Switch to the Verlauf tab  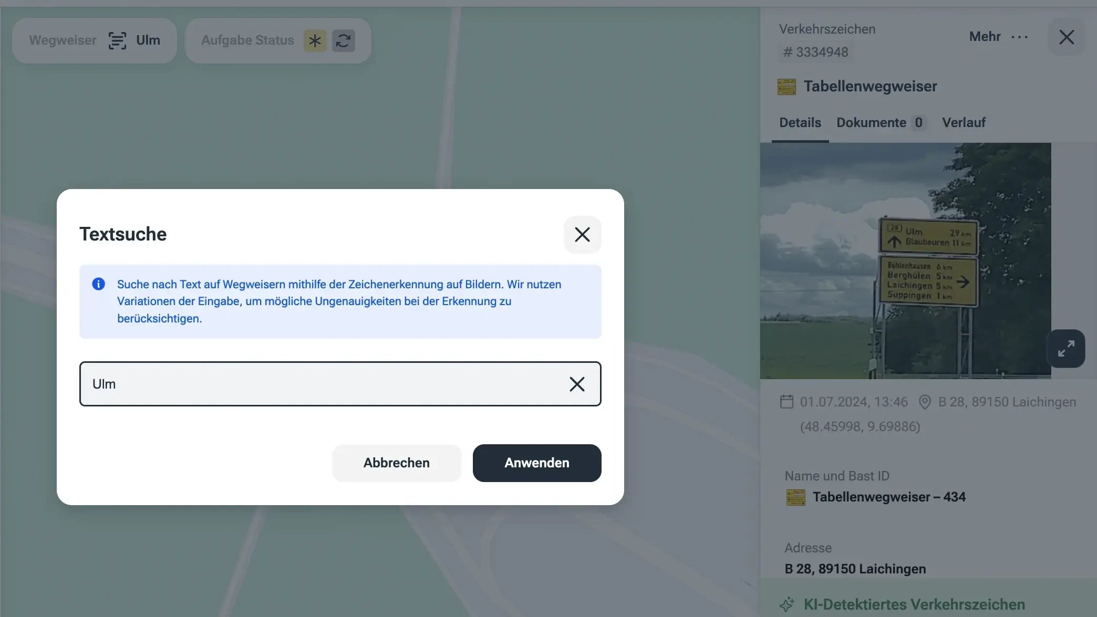(963, 122)
